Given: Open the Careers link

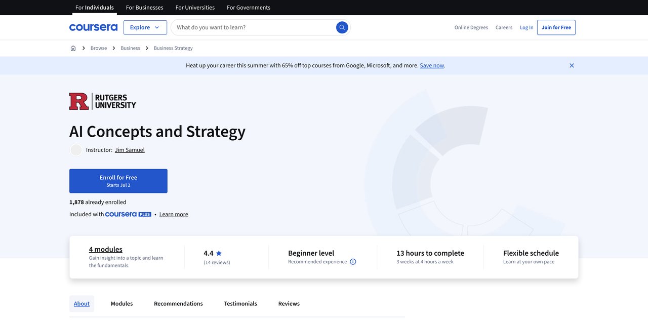Looking at the screenshot, I should point(504,27).
